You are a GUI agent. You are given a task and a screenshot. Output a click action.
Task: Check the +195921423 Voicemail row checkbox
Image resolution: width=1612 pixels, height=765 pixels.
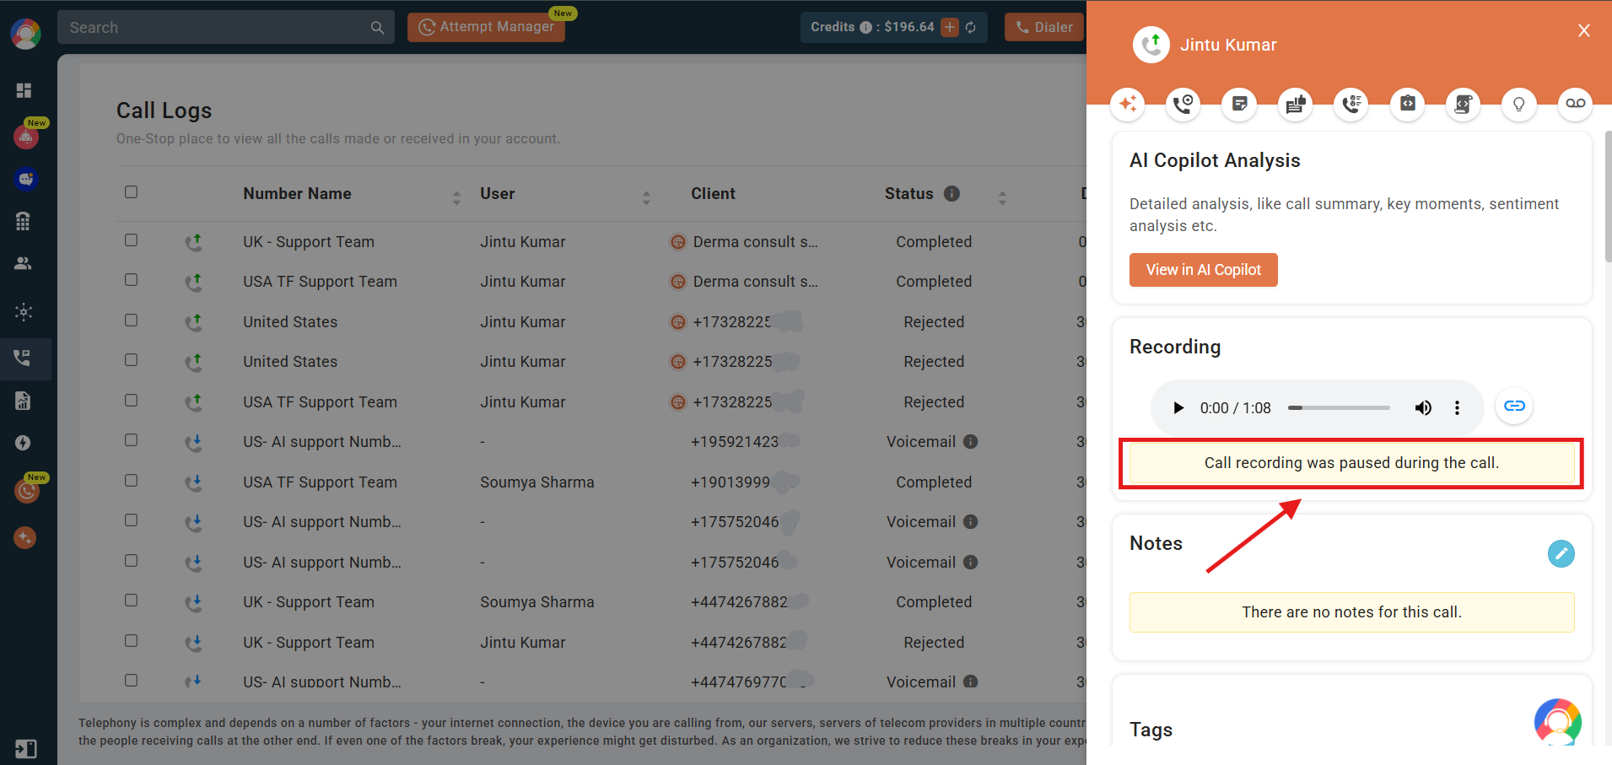(x=131, y=439)
